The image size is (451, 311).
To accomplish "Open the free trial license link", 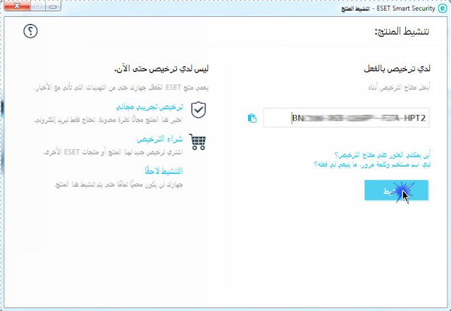I will [x=149, y=106].
